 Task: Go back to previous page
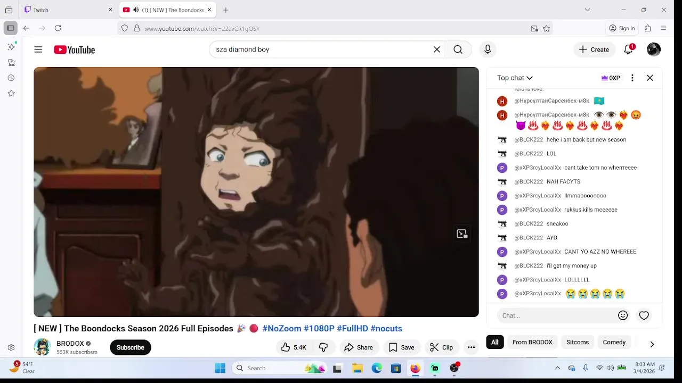26,28
